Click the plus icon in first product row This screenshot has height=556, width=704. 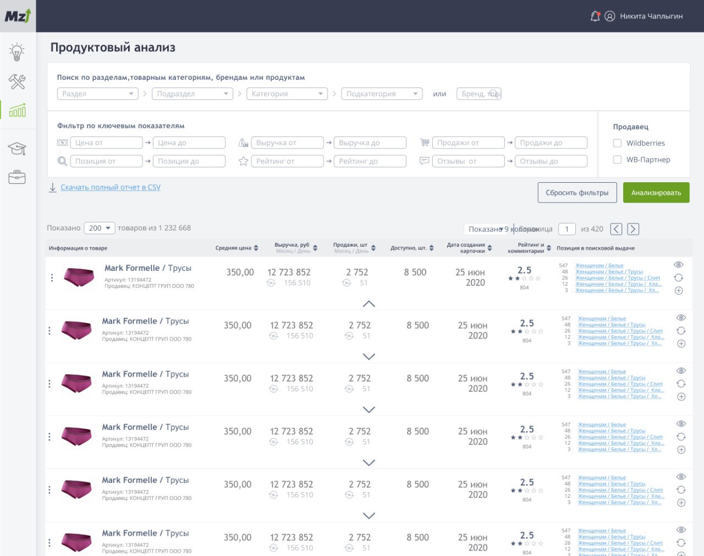(x=679, y=291)
